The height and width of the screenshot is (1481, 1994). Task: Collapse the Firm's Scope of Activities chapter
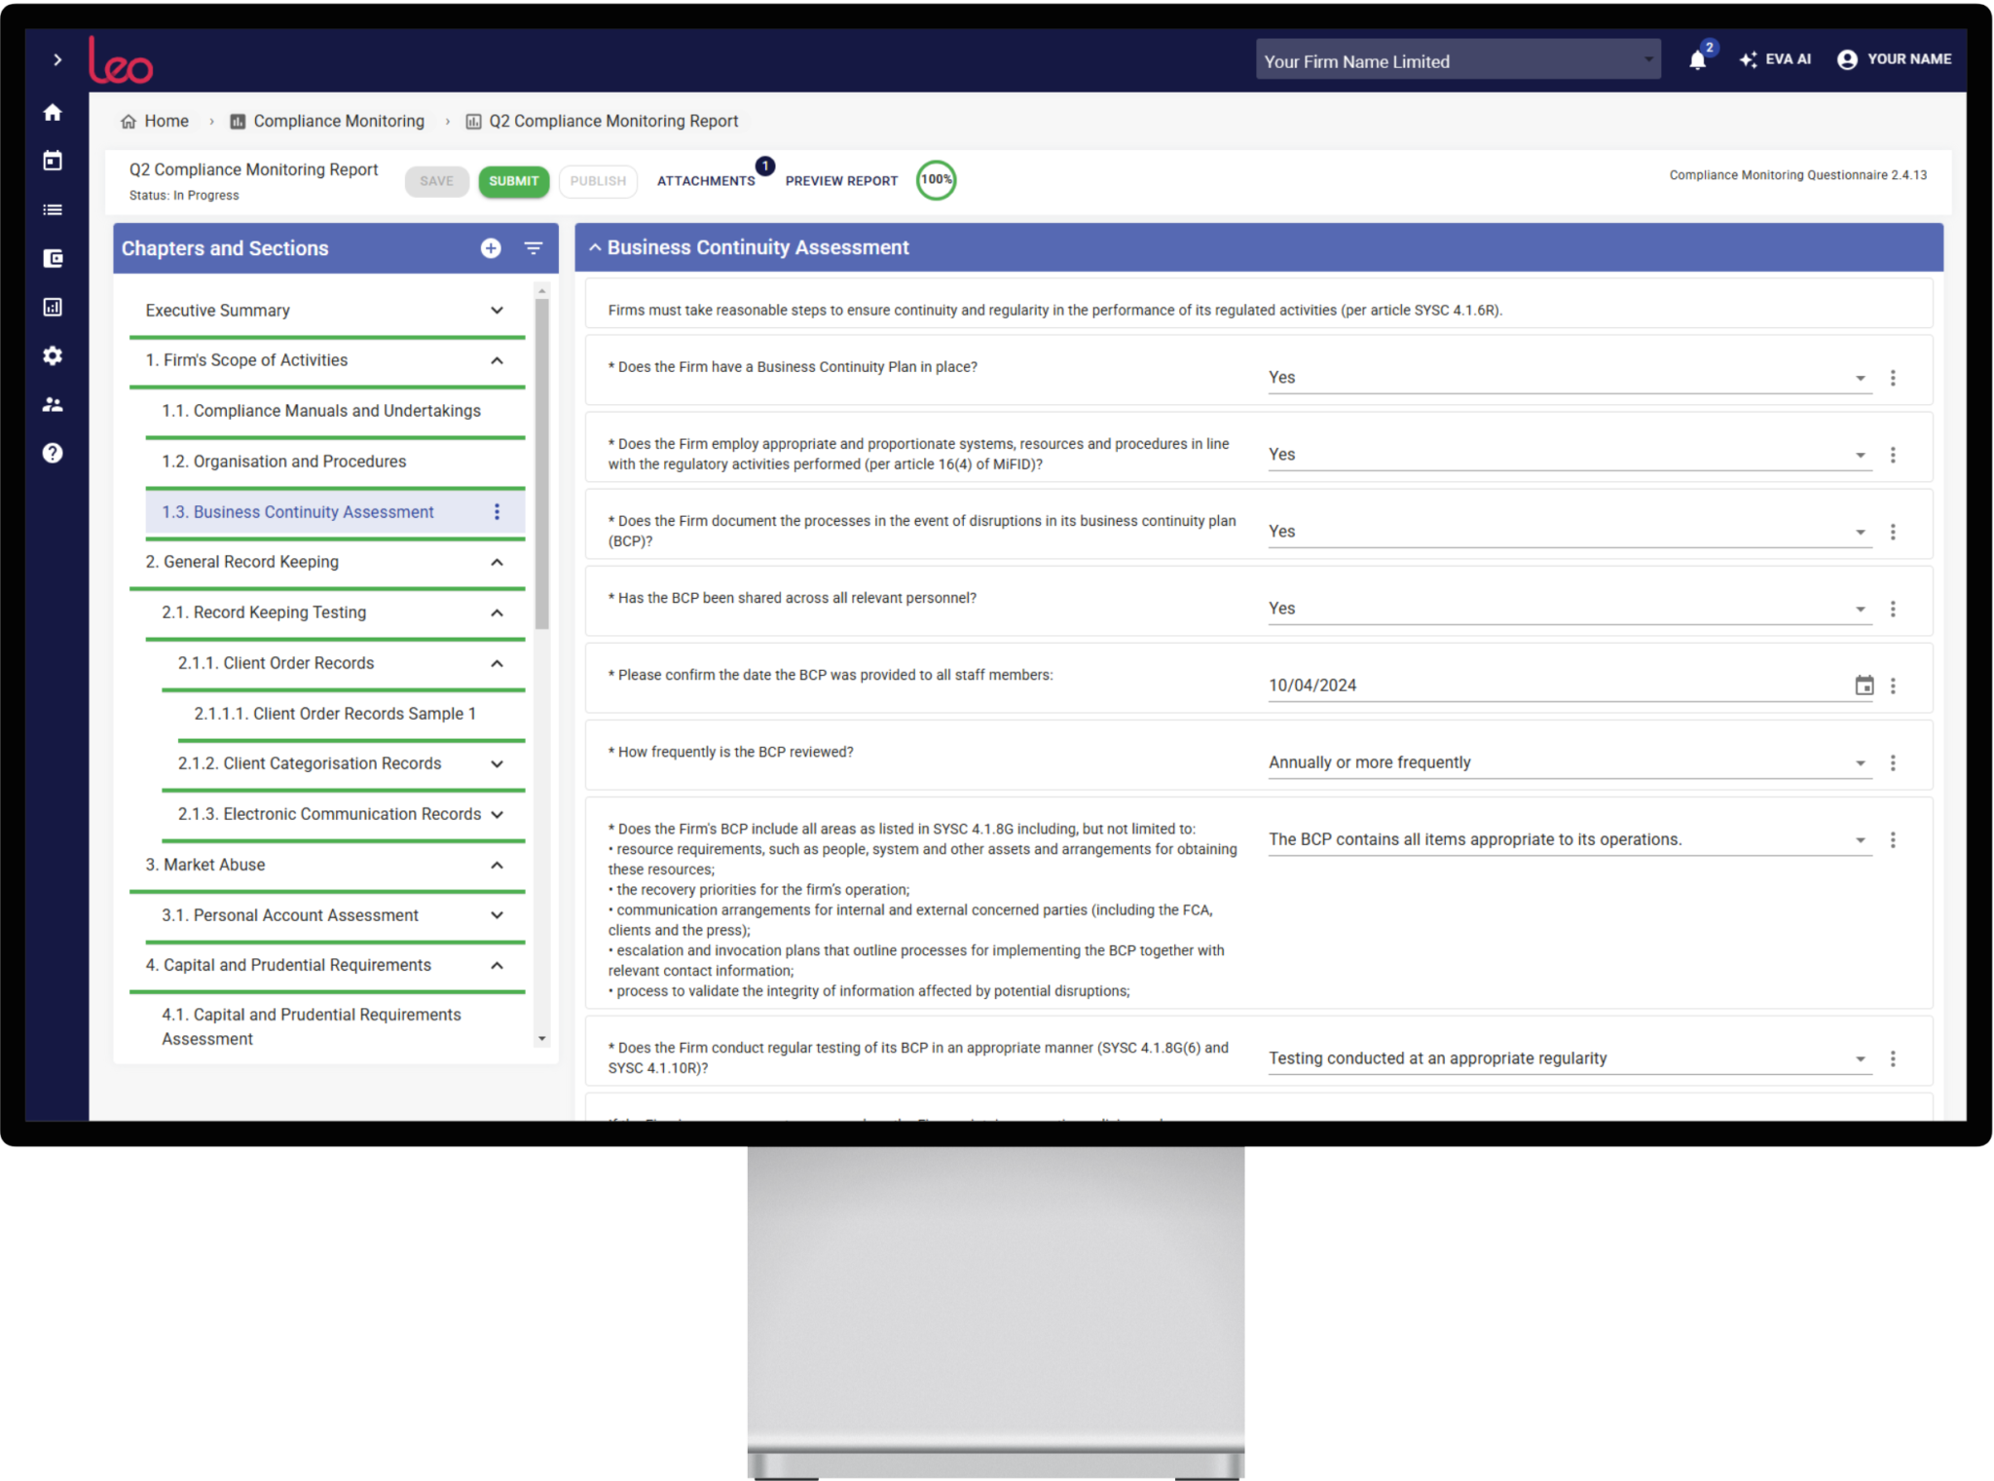point(498,359)
